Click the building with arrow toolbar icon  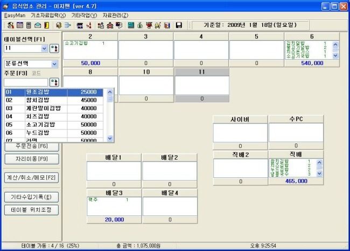(101, 25)
